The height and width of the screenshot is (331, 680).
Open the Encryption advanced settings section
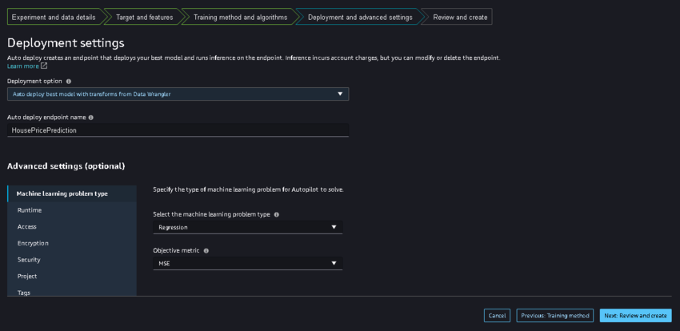pos(72,243)
